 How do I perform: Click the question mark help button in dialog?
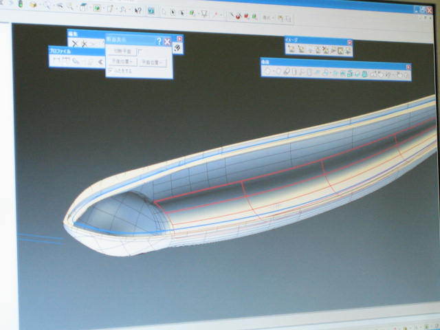click(159, 41)
